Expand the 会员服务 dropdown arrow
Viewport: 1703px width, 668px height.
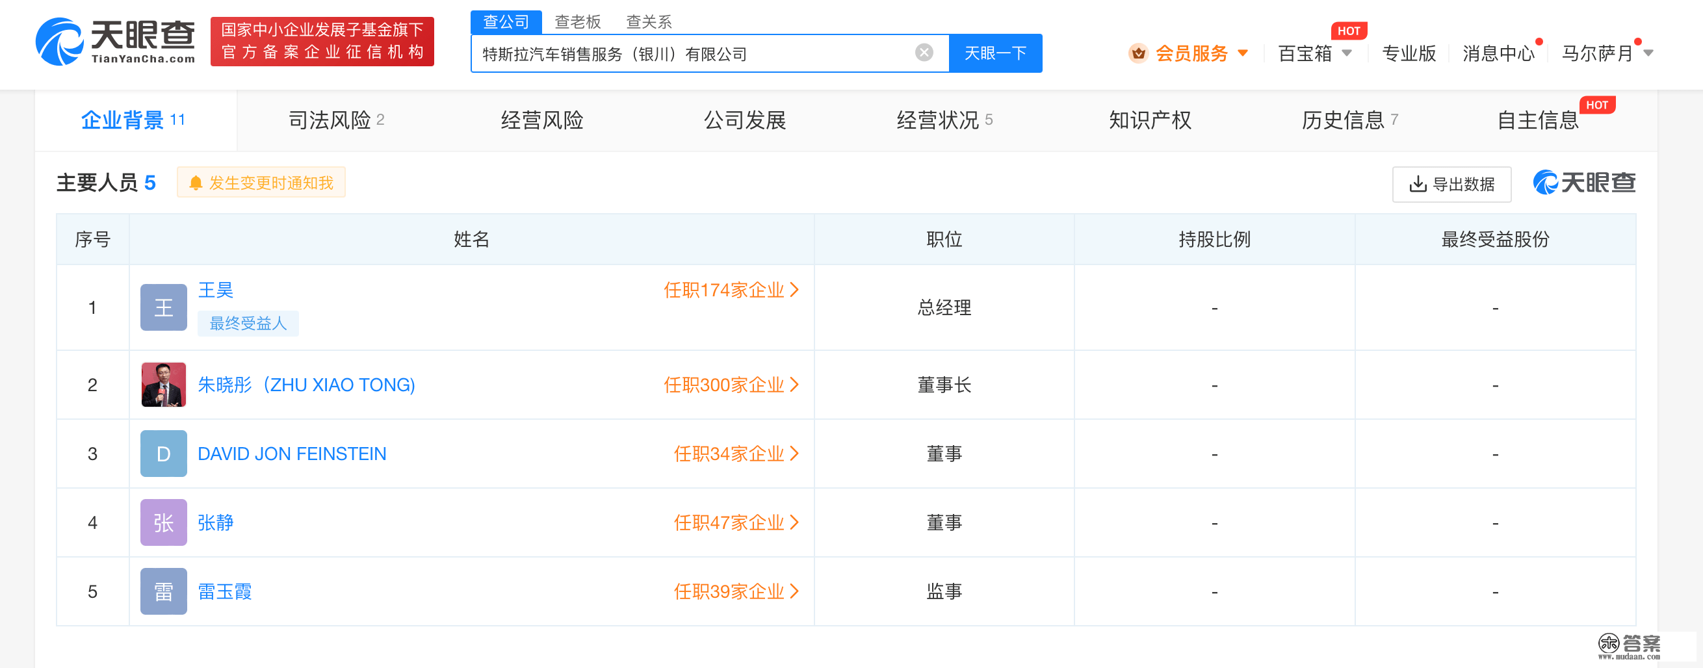click(1242, 53)
